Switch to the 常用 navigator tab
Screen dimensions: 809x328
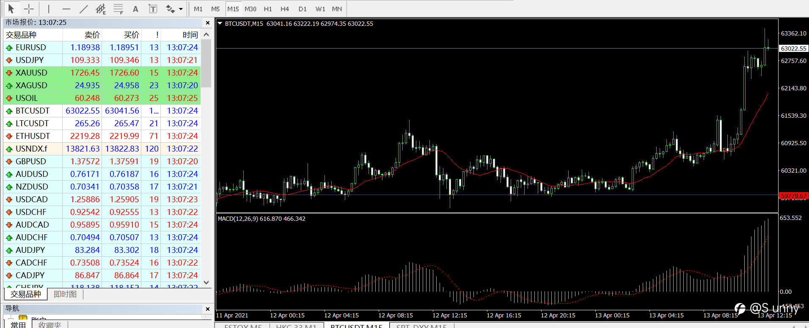point(18,325)
